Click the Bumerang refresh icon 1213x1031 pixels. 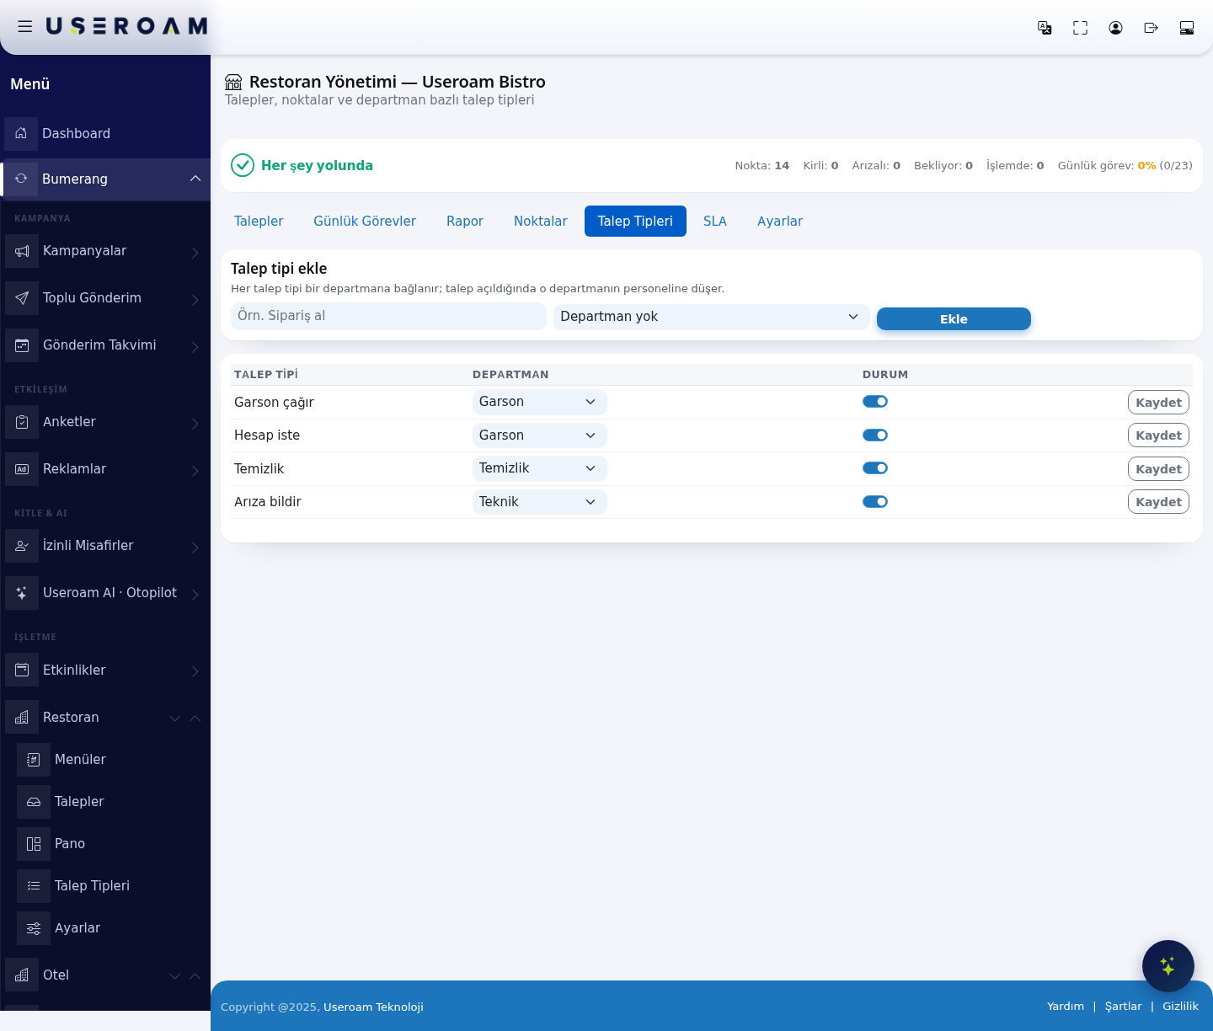(21, 179)
